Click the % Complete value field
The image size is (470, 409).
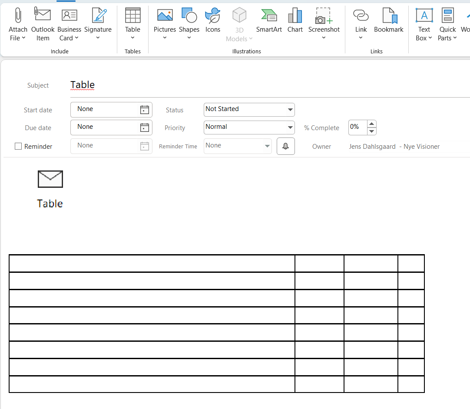click(357, 128)
